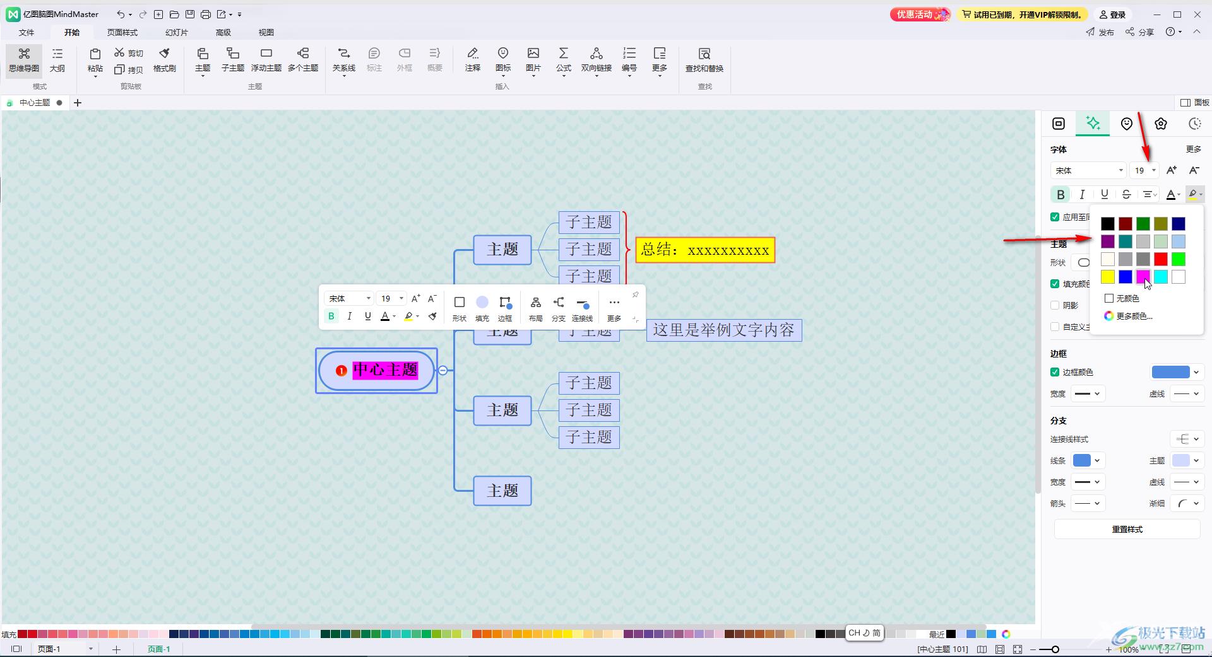Screen dimensions: 1212x657
Task: Click Branch in the floating toolbar
Action: tap(559, 308)
